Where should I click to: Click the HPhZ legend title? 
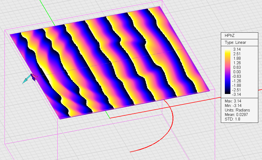coord(230,35)
